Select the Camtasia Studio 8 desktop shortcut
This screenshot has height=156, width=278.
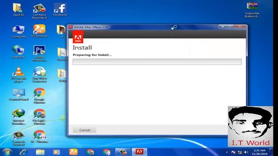pyautogui.click(x=18, y=139)
